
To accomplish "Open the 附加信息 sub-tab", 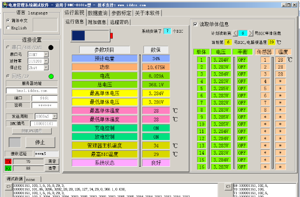I will [x=97, y=22].
